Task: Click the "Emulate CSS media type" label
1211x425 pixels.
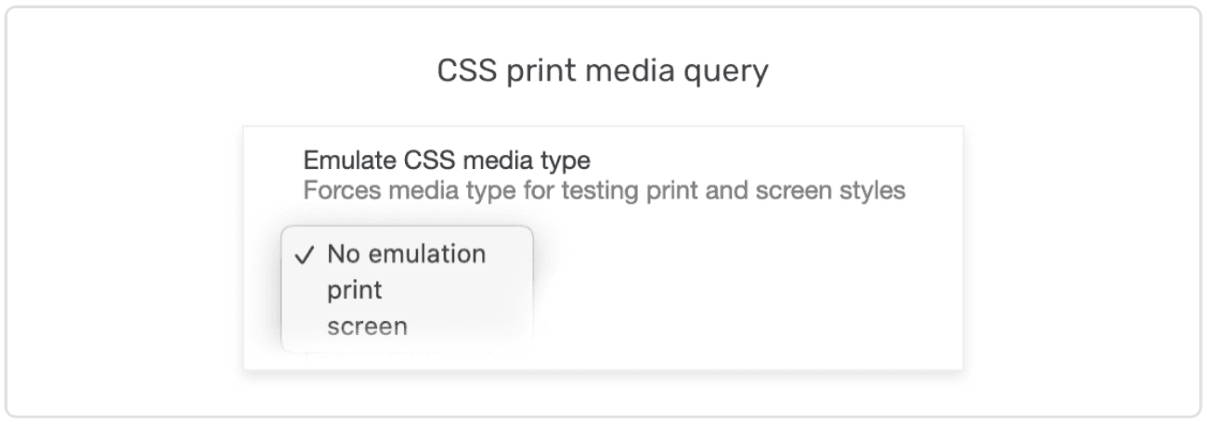Action: [x=446, y=161]
